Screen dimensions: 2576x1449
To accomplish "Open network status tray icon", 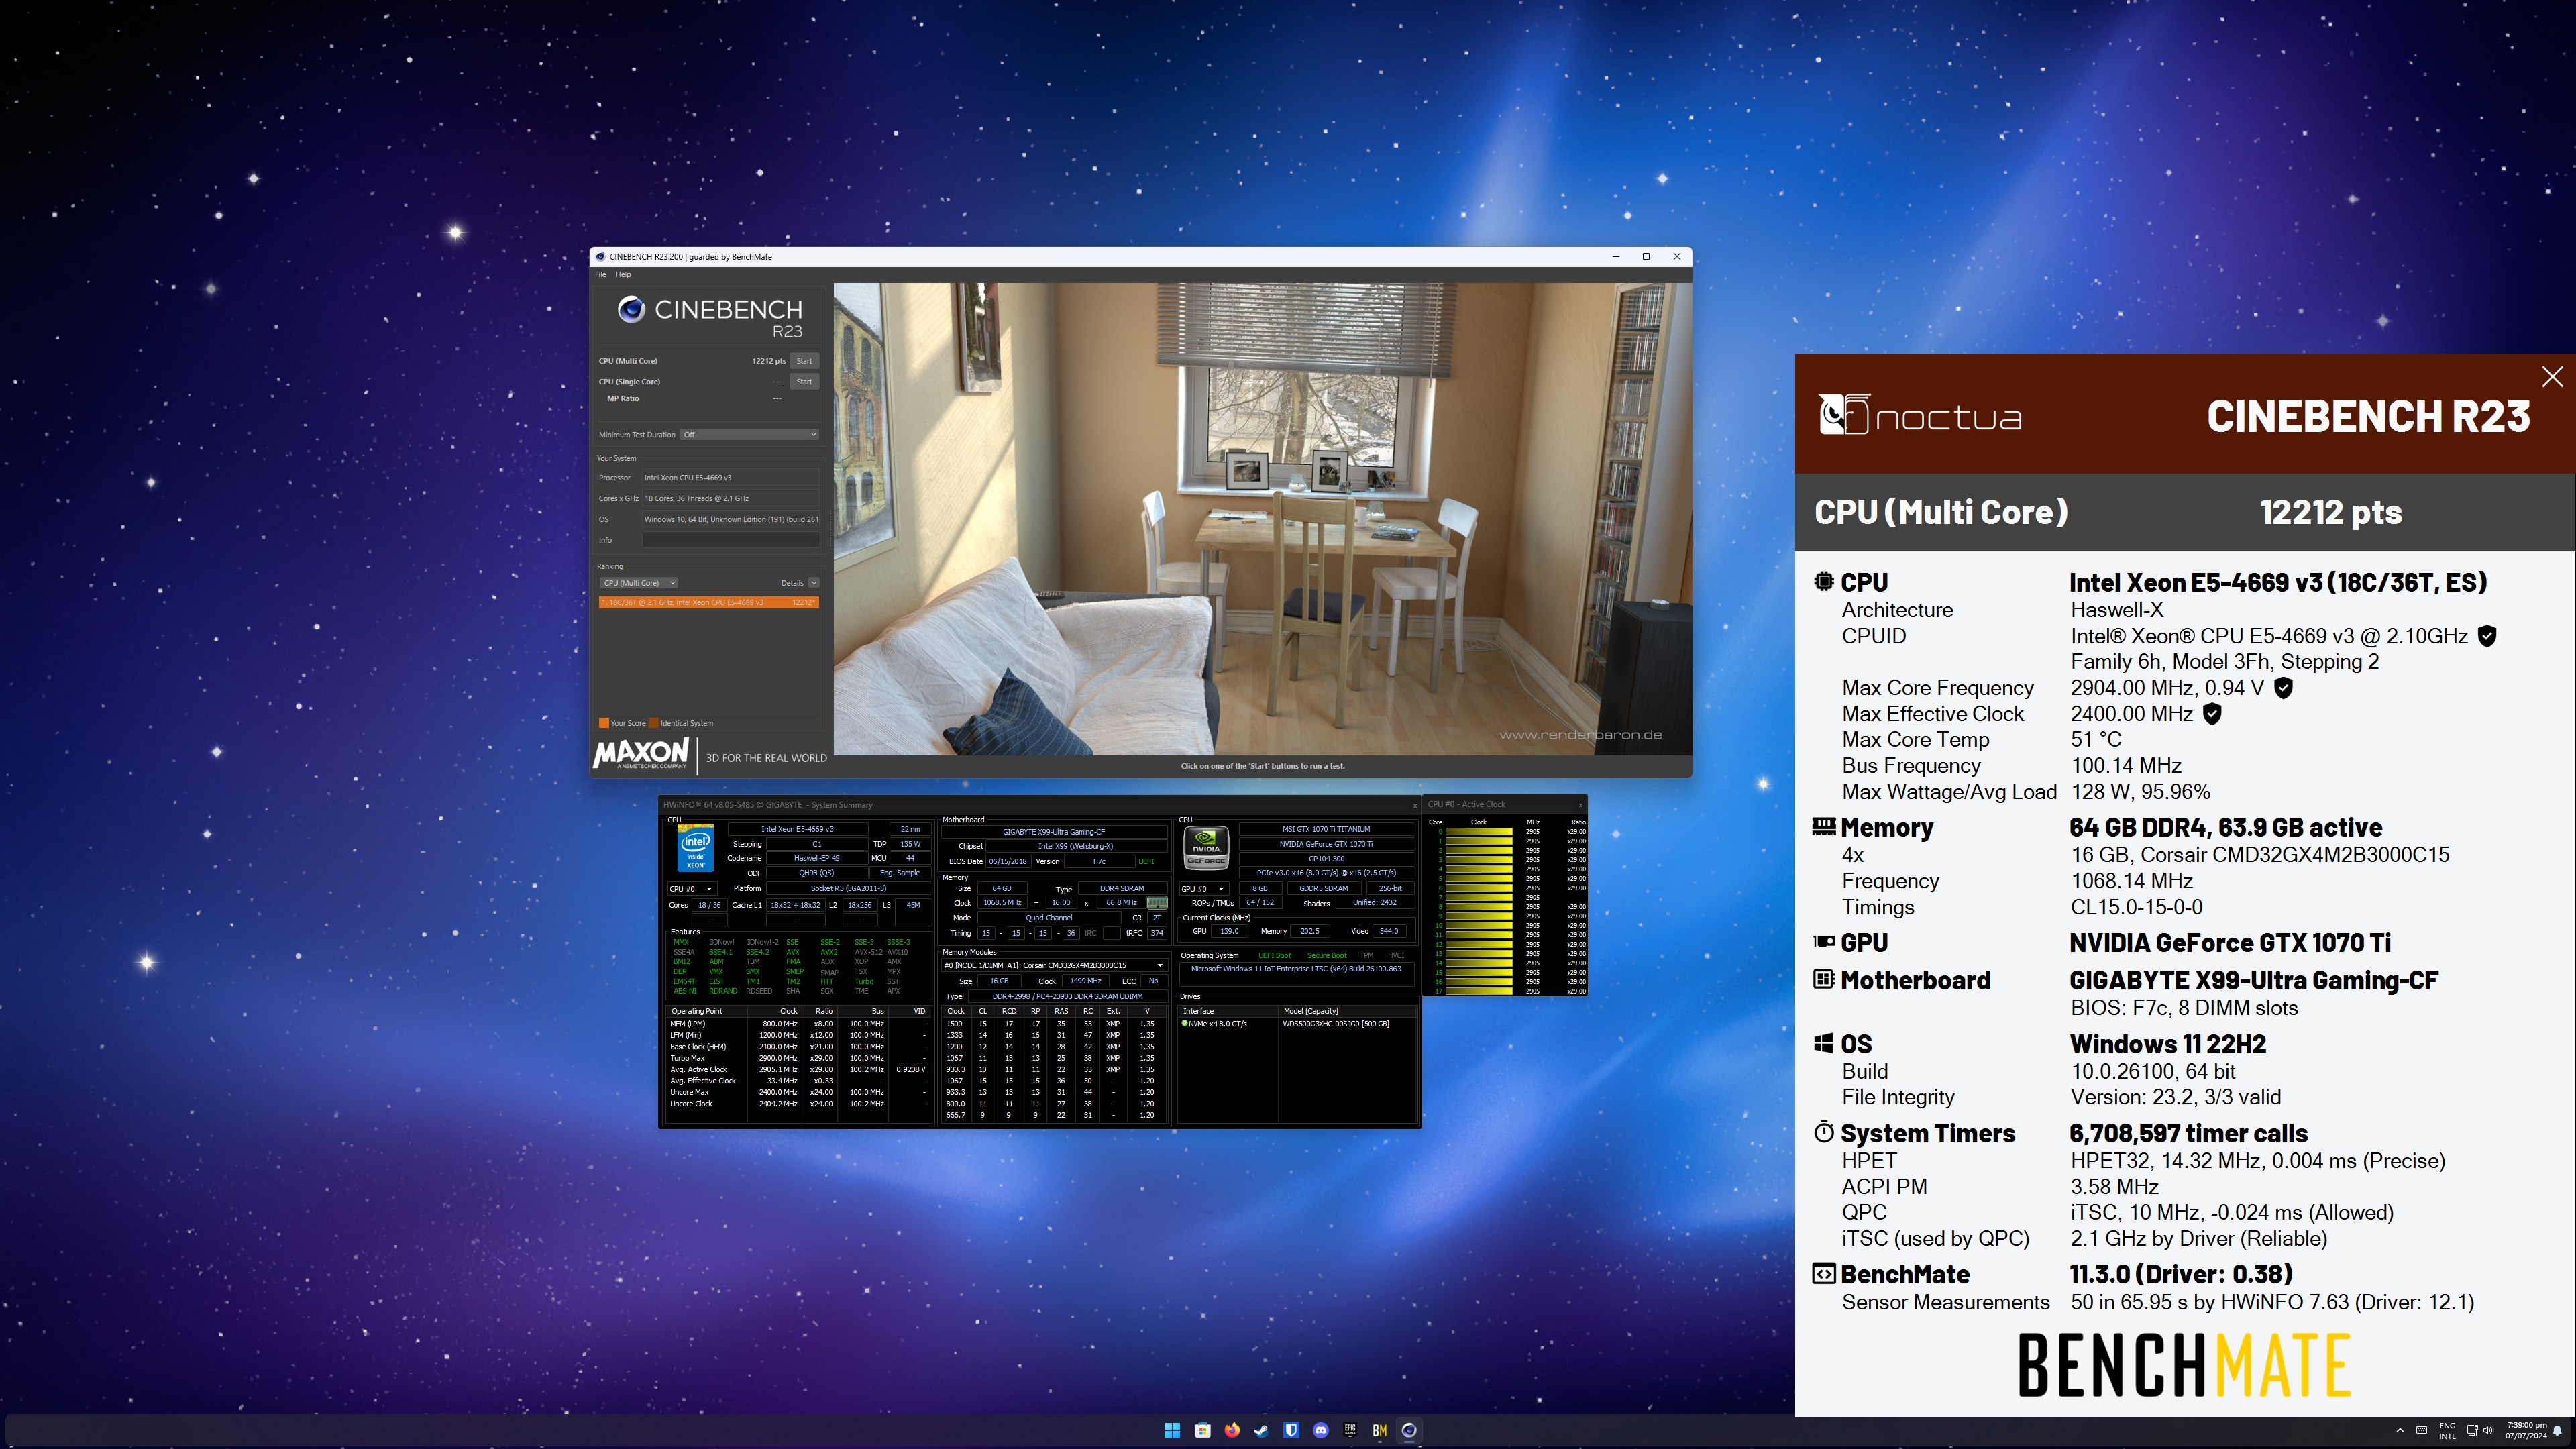I will pos(2472,1430).
